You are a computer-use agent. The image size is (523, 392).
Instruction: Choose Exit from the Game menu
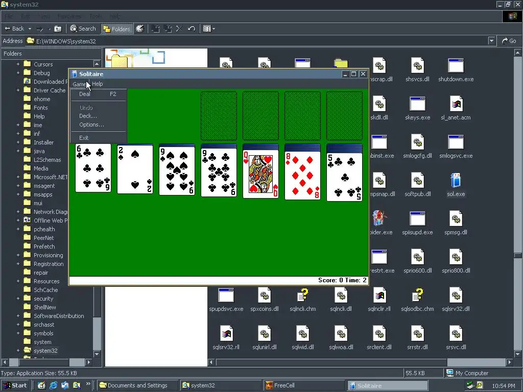pos(99,138)
